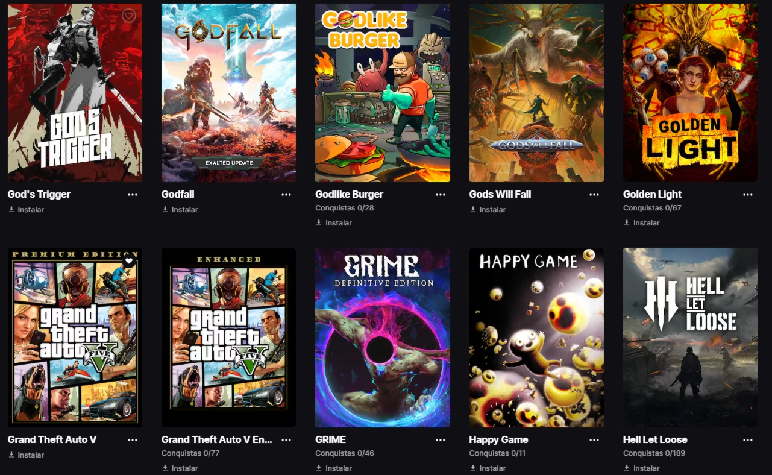Open the Happy Game cover art
The image size is (772, 475).
pos(536,338)
